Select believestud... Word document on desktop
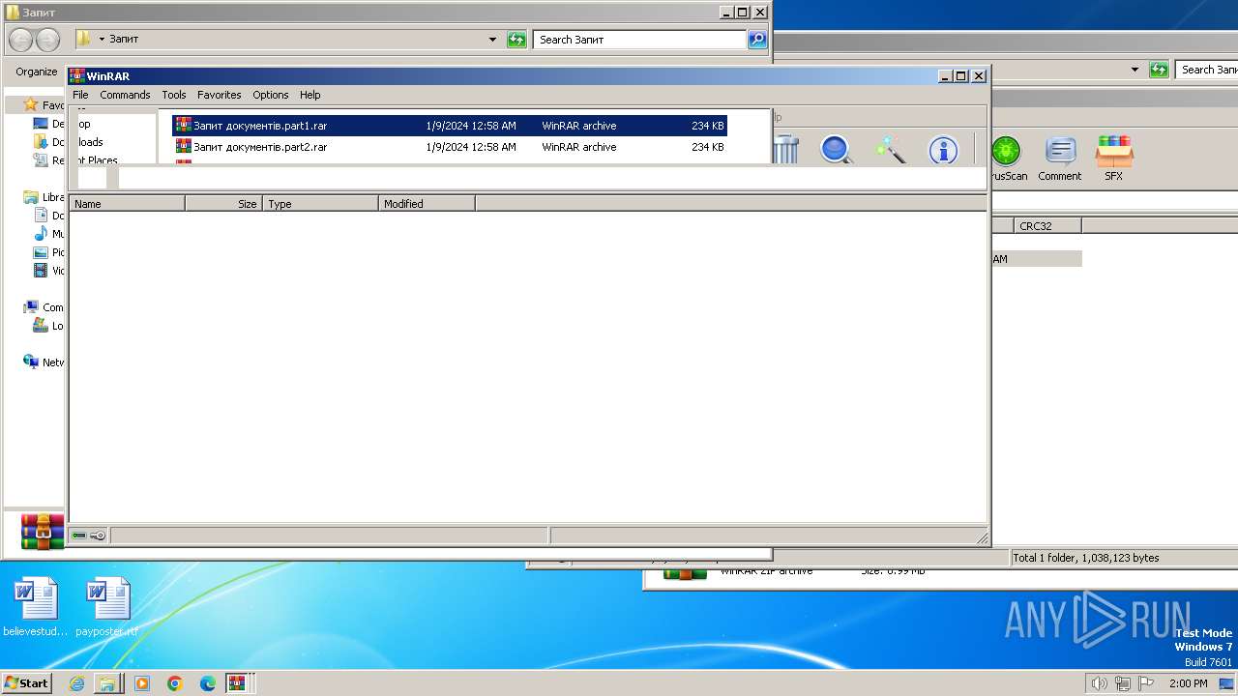The image size is (1238, 696). (x=36, y=608)
